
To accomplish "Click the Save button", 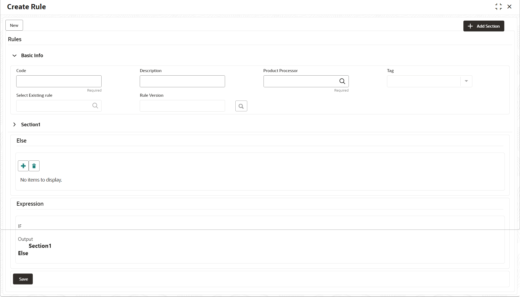I will (23, 279).
